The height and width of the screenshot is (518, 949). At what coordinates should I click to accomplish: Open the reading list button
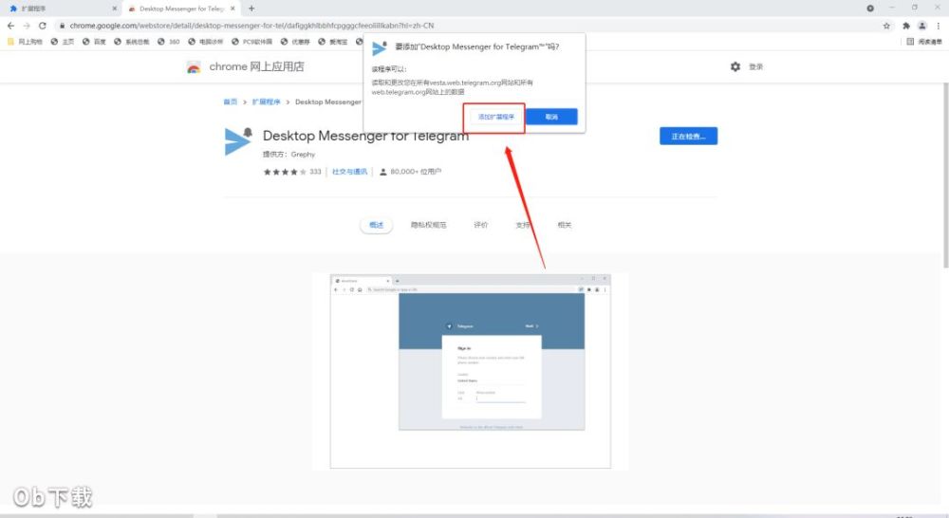pos(924,42)
